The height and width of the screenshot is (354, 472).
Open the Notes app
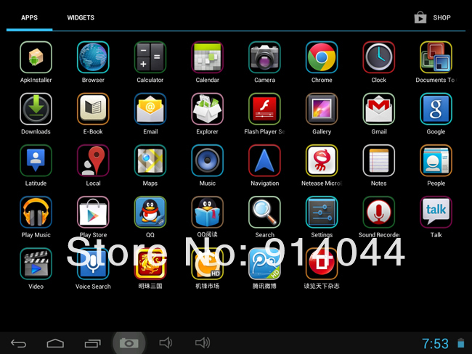click(x=378, y=160)
